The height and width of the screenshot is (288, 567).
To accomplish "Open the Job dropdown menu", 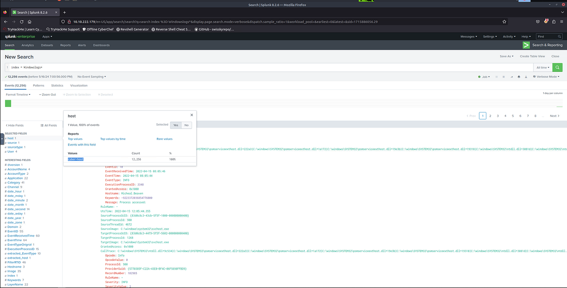I will click(485, 76).
